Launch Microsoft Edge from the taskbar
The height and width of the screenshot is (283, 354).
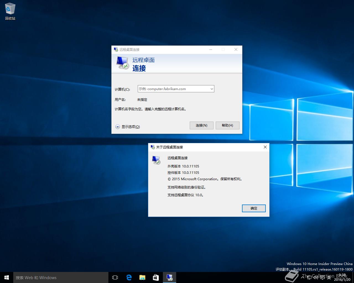129,277
